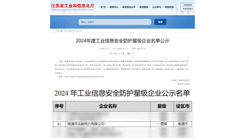Set font size to small (小)

pyautogui.click(x=122, y=54)
